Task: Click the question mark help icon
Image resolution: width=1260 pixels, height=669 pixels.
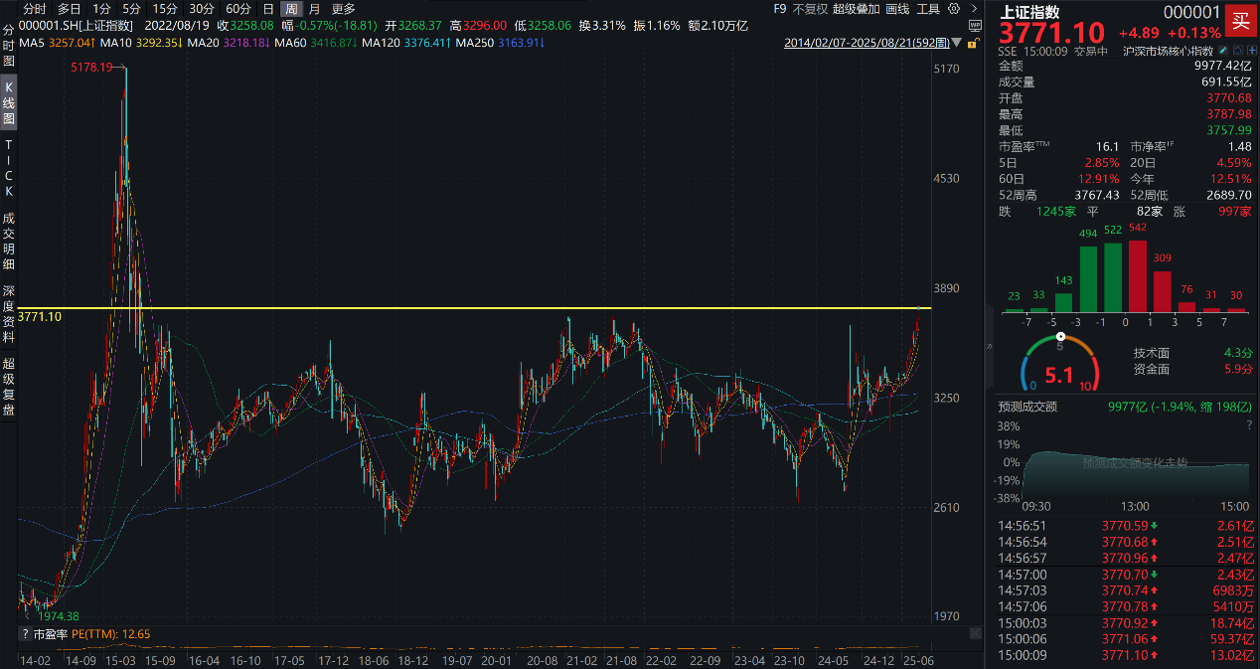Action: click(x=1248, y=424)
